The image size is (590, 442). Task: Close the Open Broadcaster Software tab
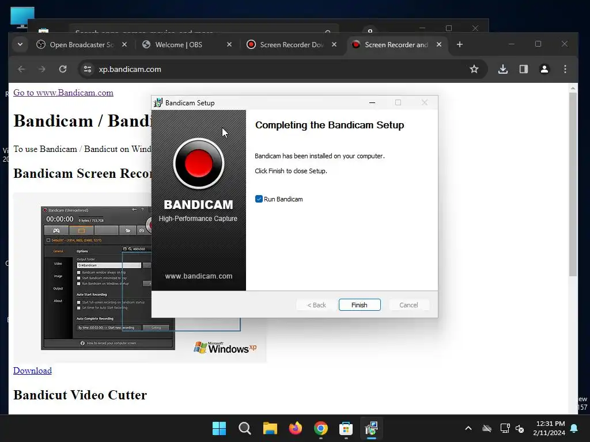pyautogui.click(x=124, y=44)
